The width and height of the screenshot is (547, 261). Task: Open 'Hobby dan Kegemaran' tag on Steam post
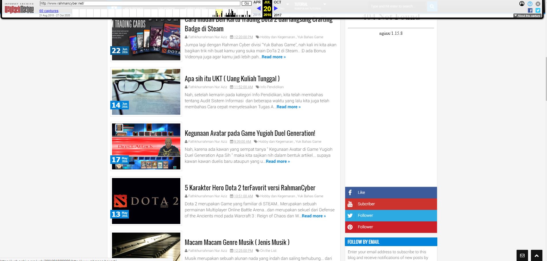point(277,37)
